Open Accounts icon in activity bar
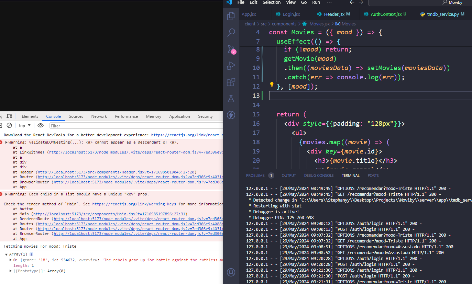Viewport: 472px width, 284px height. (x=231, y=273)
